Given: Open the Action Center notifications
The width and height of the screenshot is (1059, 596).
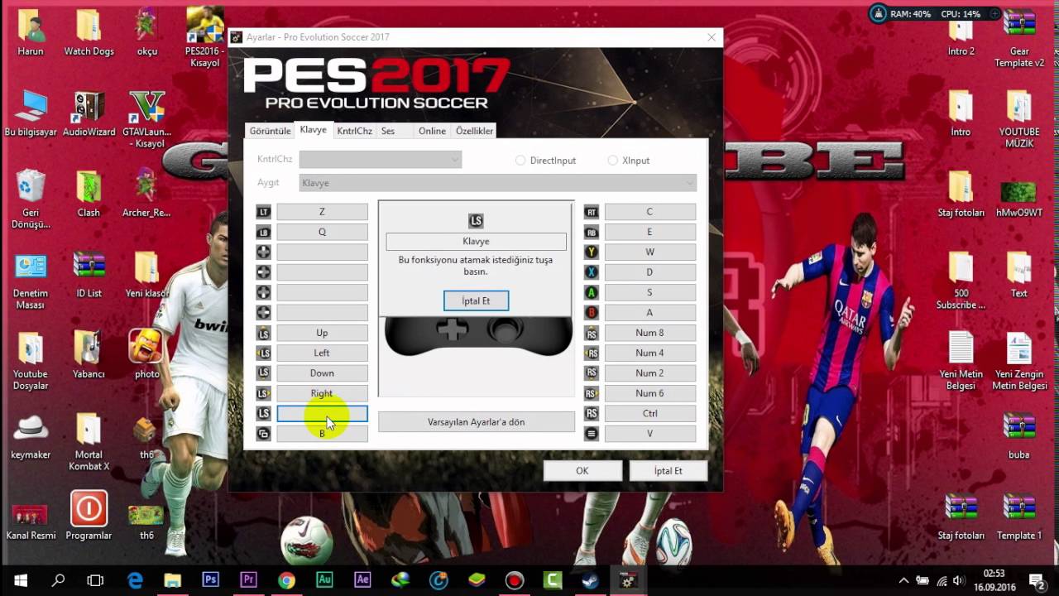Looking at the screenshot, I should pos(1036,579).
